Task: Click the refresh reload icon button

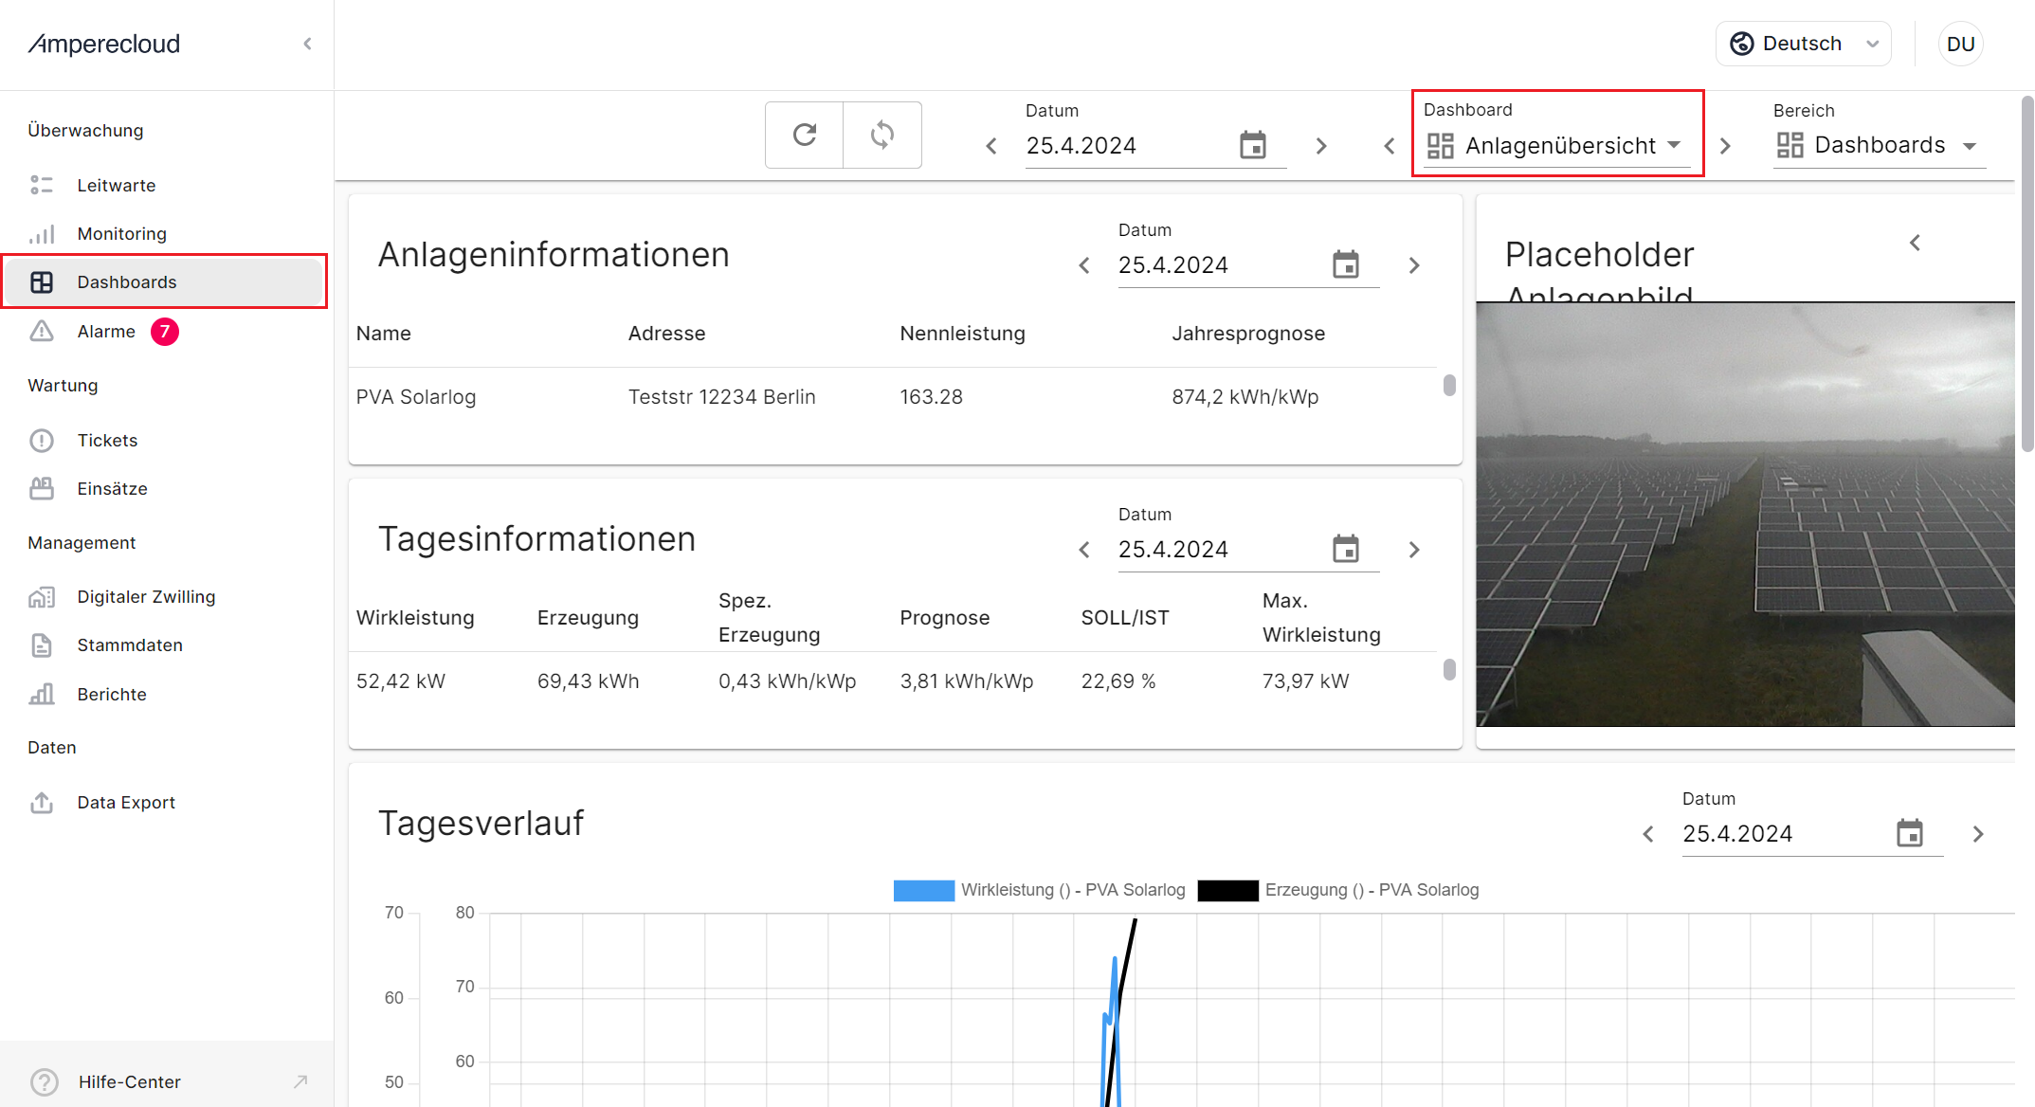Action: tap(804, 135)
